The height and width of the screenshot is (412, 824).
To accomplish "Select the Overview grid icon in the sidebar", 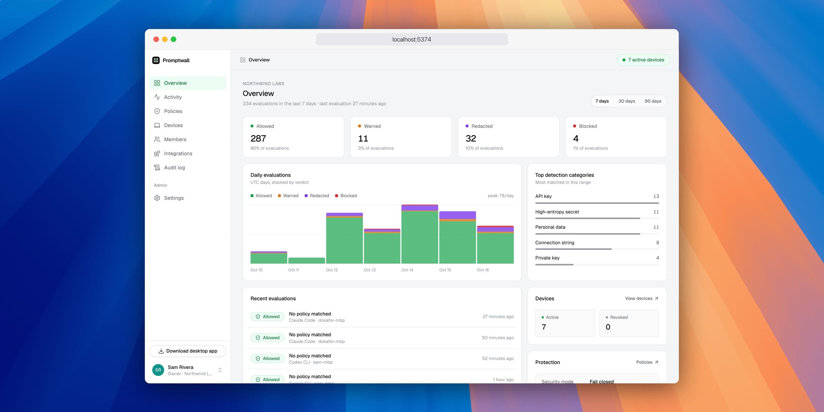I will 157,83.
